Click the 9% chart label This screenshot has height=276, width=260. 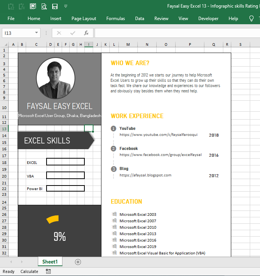coord(60,236)
